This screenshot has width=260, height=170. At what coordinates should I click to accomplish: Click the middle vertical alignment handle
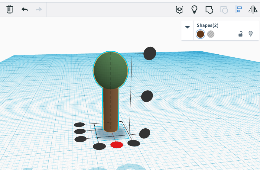coord(147,96)
